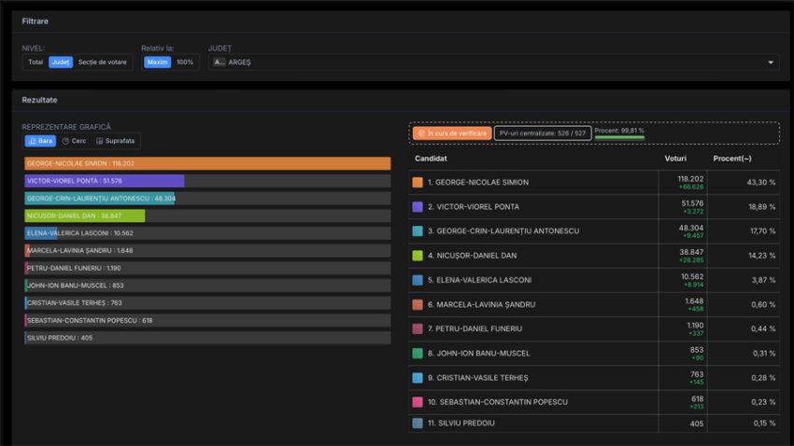Click the green swatch beside Nicușor-Daniel Dan

(418, 255)
